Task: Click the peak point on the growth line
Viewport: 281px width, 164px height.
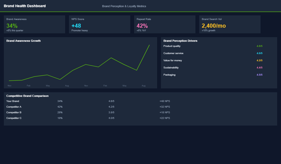Action: point(149,45)
